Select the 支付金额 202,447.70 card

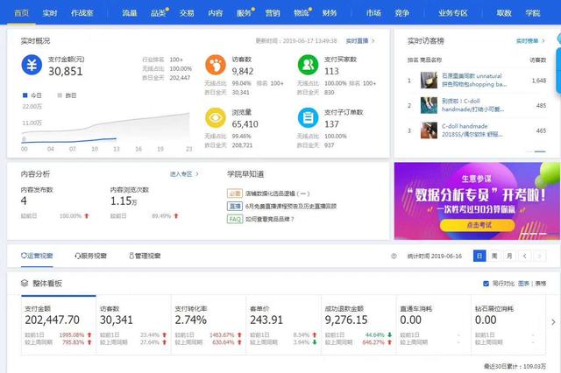point(59,325)
